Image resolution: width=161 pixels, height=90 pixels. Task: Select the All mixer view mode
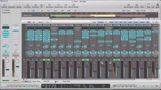[x=106, y=22]
